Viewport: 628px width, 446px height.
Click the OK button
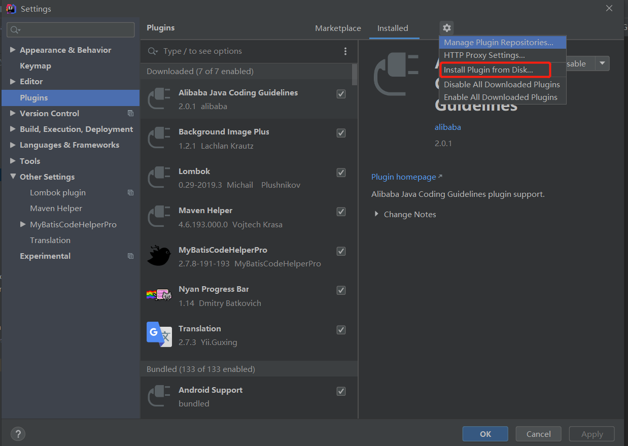click(x=485, y=434)
